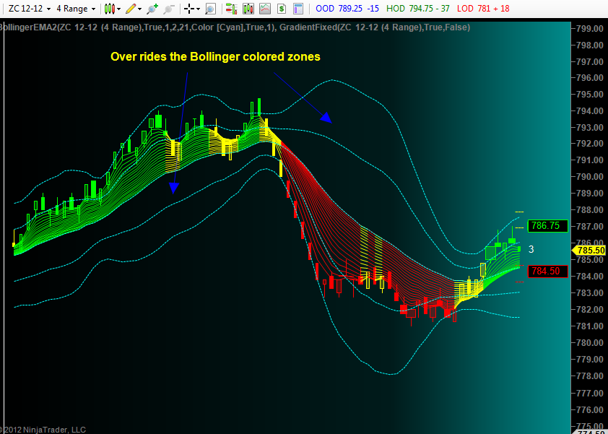Select the BollingerEMA2 indicator label text
The width and height of the screenshot is (608, 434).
coord(138,27)
